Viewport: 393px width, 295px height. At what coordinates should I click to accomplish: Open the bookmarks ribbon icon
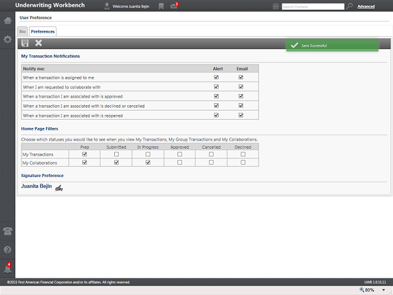pyautogui.click(x=161, y=6)
